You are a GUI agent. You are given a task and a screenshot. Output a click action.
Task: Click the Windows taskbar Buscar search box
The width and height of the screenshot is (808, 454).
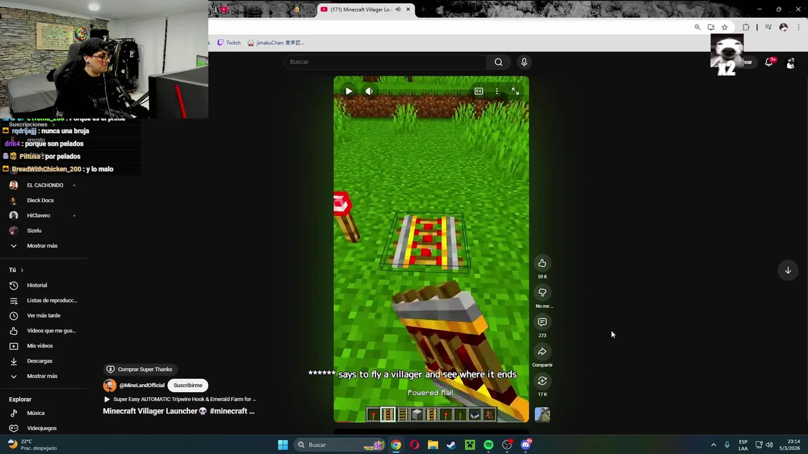pos(341,445)
